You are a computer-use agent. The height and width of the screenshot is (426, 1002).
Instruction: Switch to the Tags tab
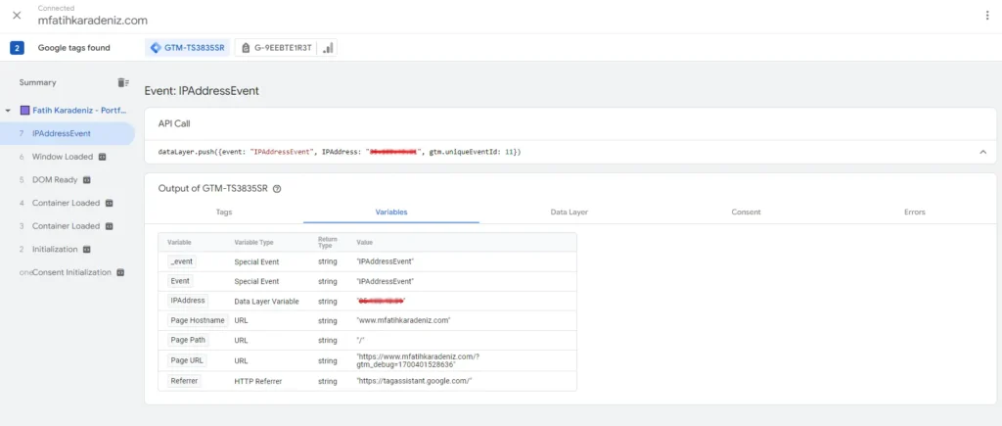223,212
